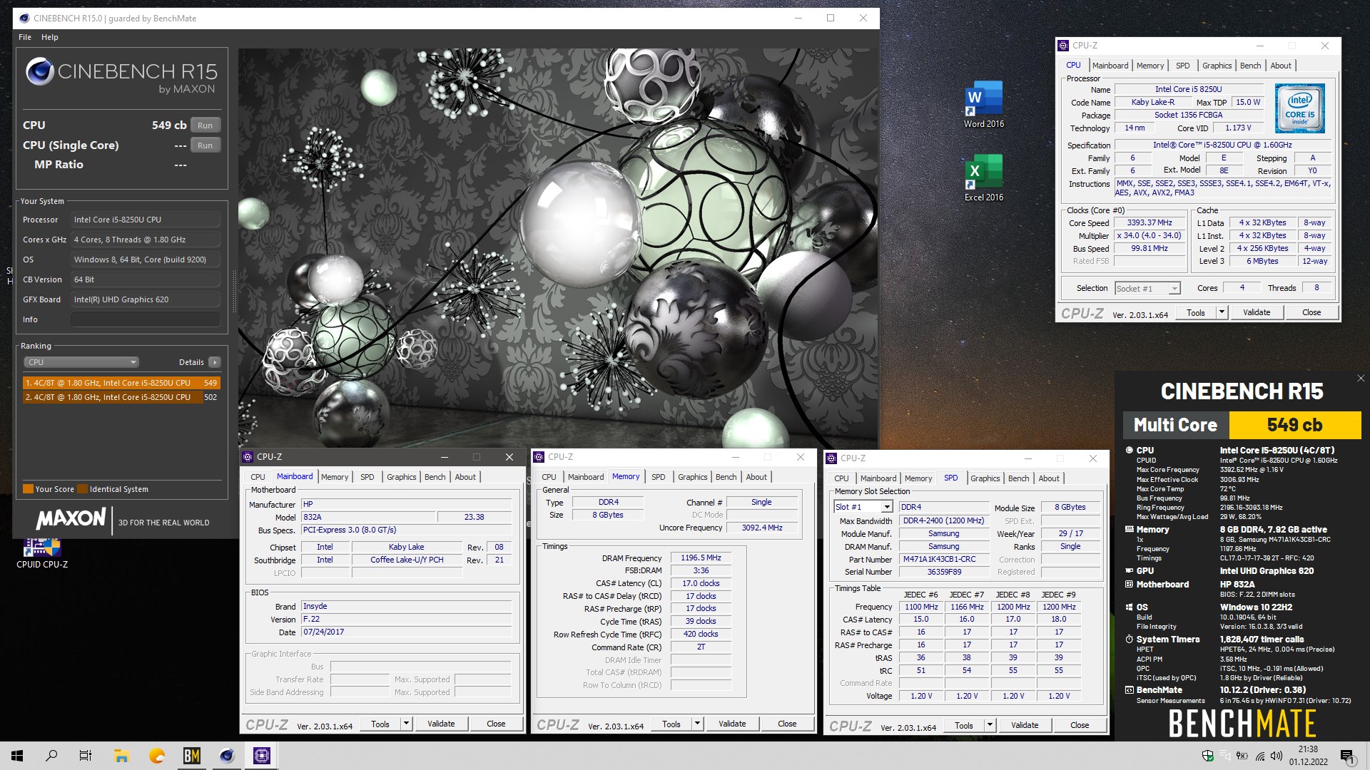Open Word 2016 desktop shortcut

983,104
